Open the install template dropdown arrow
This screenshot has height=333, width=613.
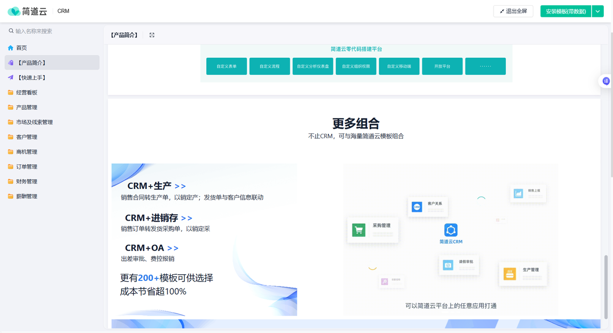pos(598,11)
